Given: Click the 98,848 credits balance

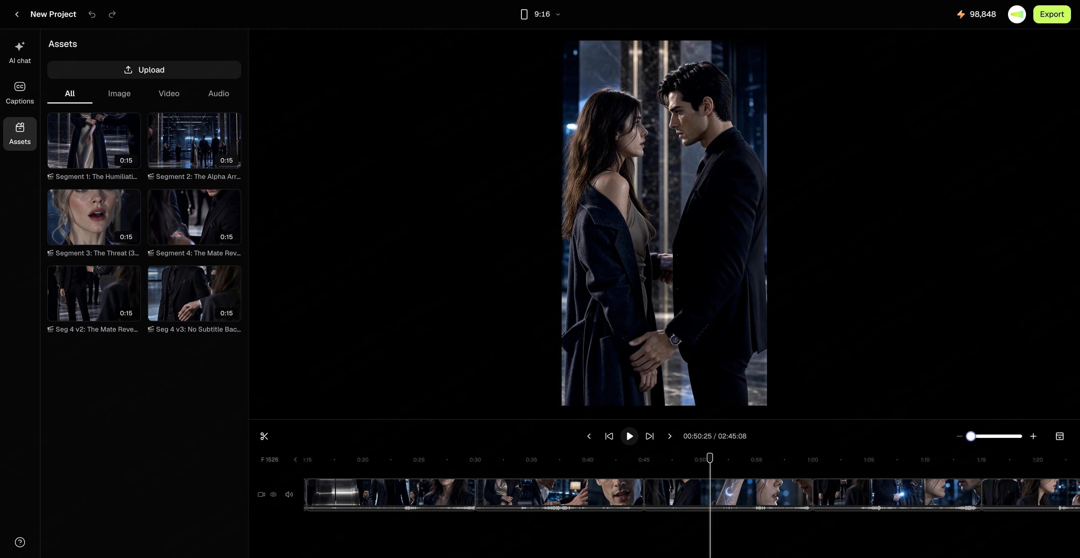Looking at the screenshot, I should coord(982,14).
